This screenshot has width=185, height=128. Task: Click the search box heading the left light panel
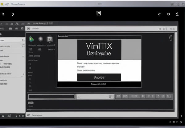pyautogui.click(x=12, y=40)
